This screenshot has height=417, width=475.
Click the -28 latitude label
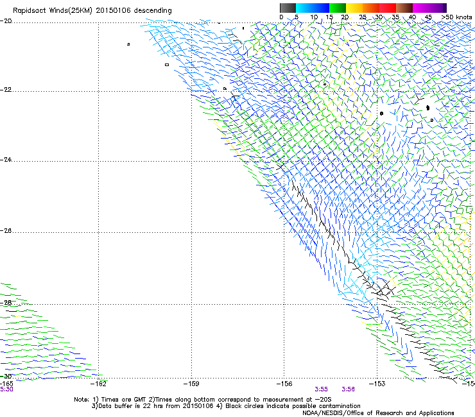[6, 303]
